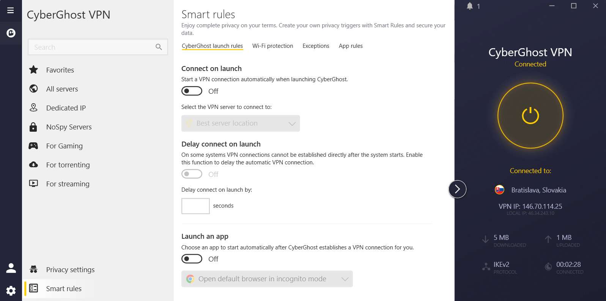Click the CyberGhost ghost logo icon
This screenshot has height=301, width=606.
pyautogui.click(x=11, y=33)
